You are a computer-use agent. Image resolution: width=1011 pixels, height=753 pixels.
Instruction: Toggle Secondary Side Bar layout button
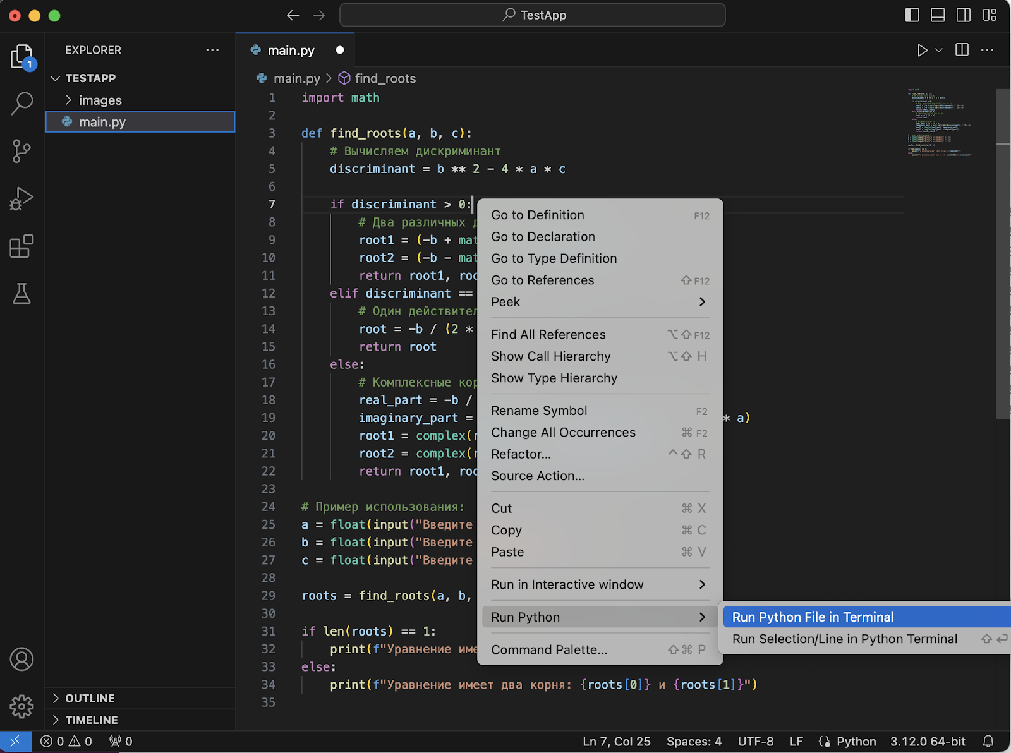click(964, 15)
